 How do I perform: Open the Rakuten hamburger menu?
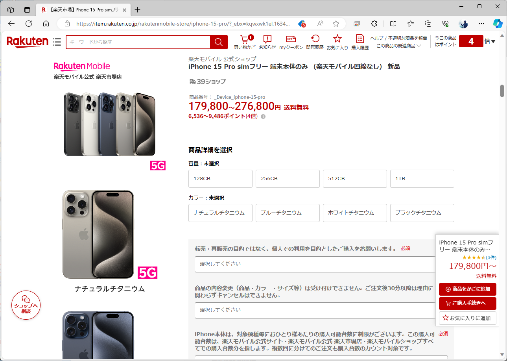(57, 42)
